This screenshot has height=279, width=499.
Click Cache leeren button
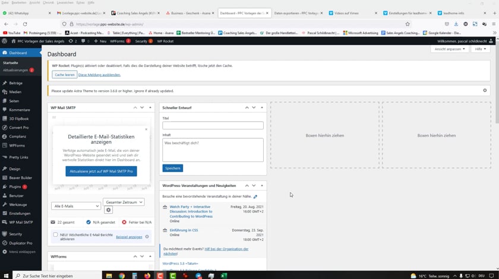point(65,75)
